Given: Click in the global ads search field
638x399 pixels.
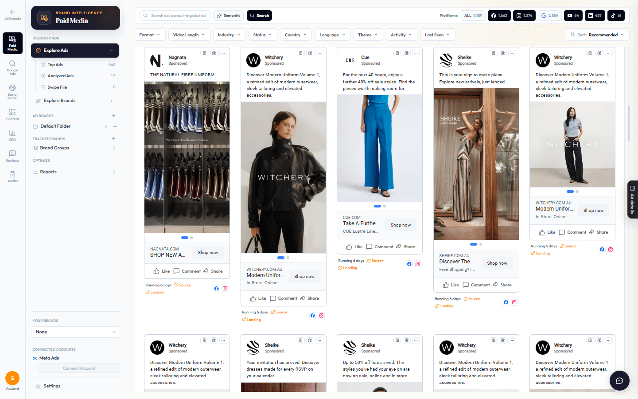Looking at the screenshot, I should tap(175, 16).
